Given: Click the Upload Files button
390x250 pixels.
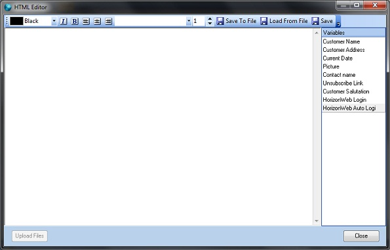Looking at the screenshot, I should point(29,236).
